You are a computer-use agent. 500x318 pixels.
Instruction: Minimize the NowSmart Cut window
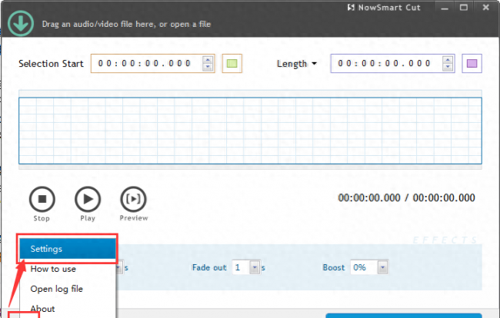pyautogui.click(x=445, y=8)
